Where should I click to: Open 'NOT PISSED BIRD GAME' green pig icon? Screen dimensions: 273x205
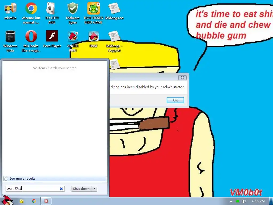tap(94, 13)
